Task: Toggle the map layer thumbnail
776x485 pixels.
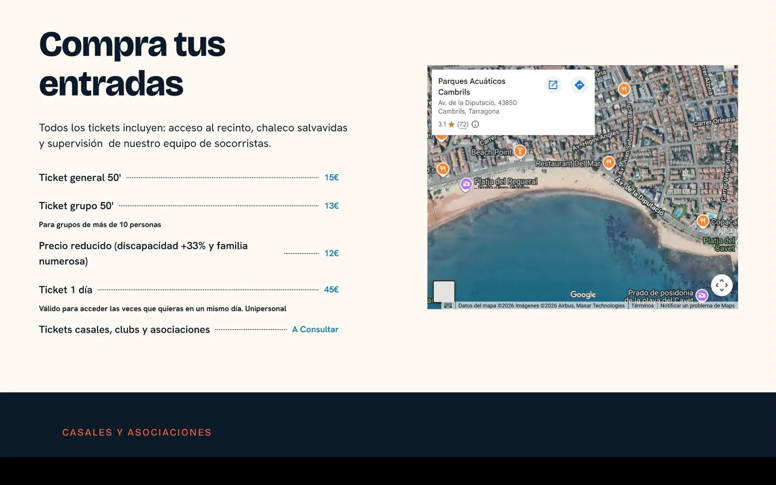Action: point(444,291)
